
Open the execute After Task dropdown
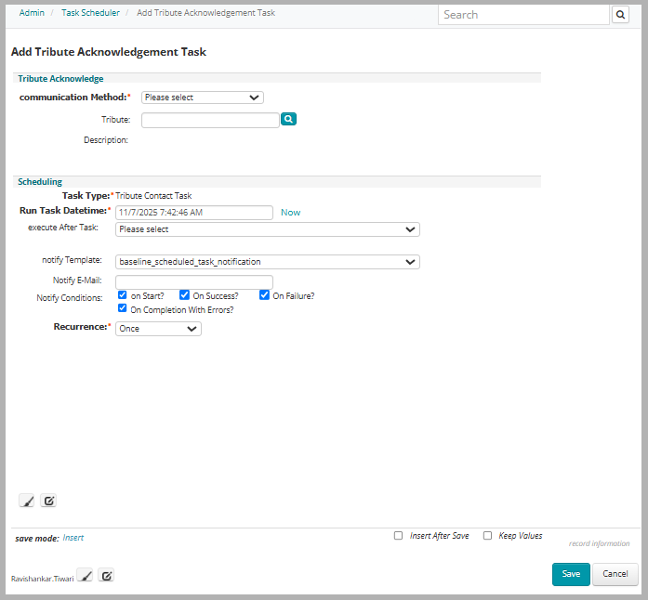(268, 229)
